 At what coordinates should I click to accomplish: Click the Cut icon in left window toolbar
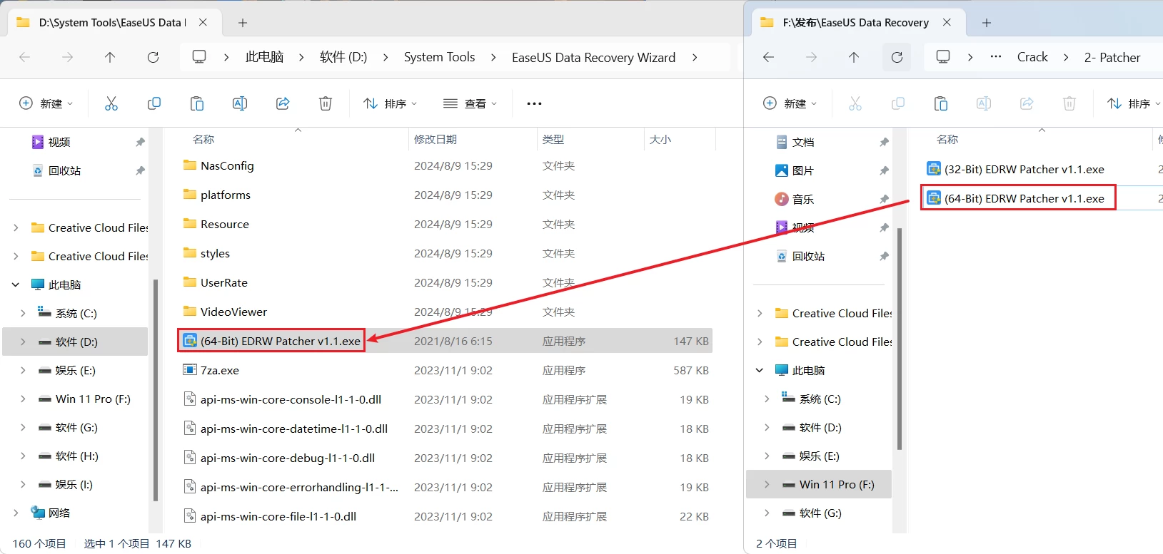click(111, 103)
